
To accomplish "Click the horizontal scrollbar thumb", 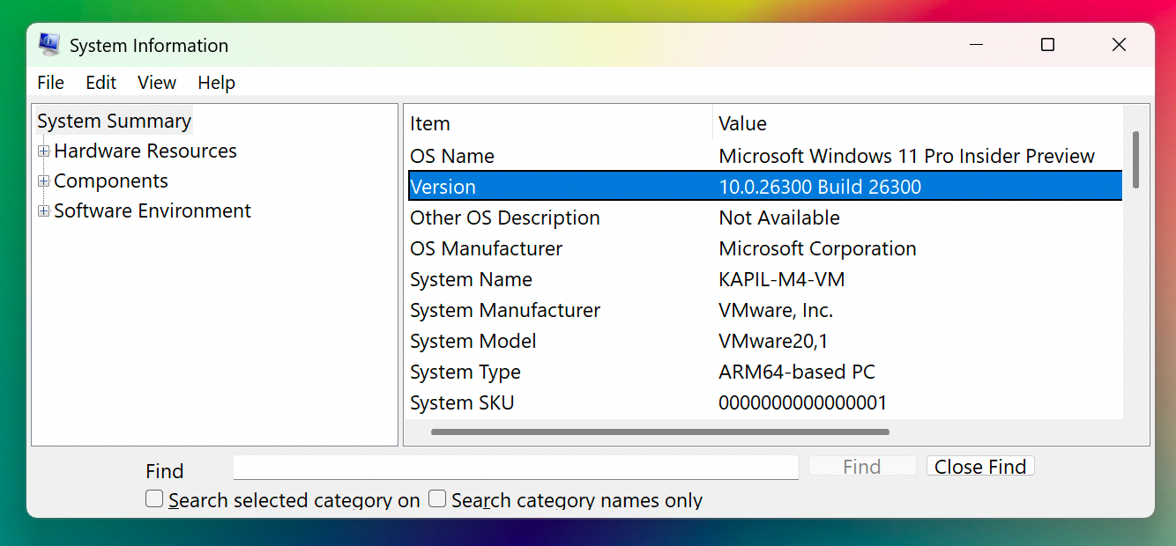I will click(660, 432).
